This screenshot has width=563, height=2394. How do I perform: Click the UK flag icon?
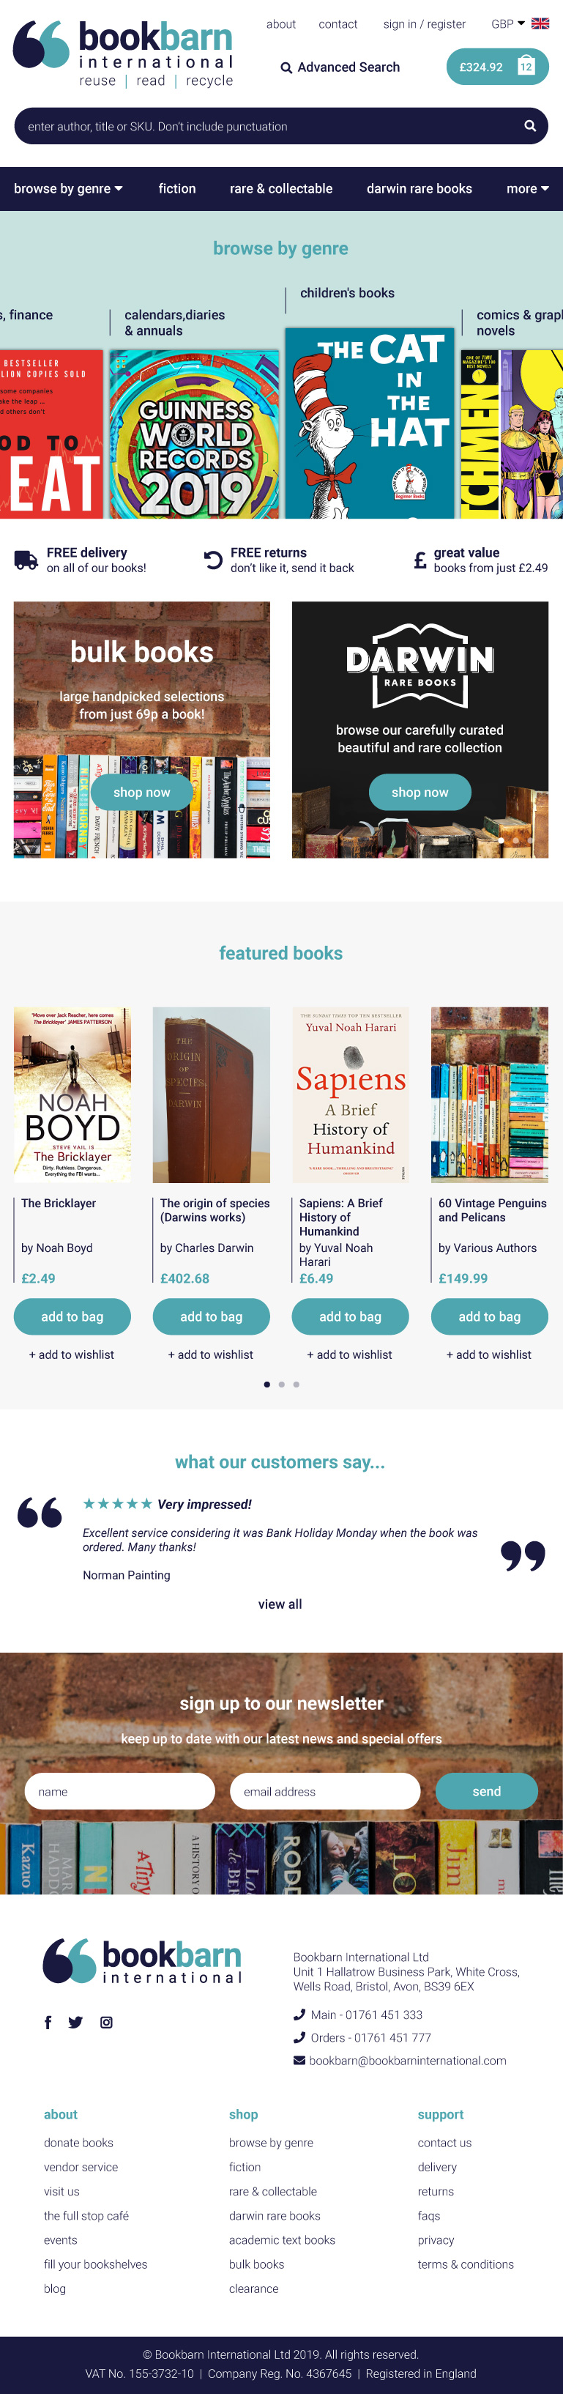pos(540,24)
